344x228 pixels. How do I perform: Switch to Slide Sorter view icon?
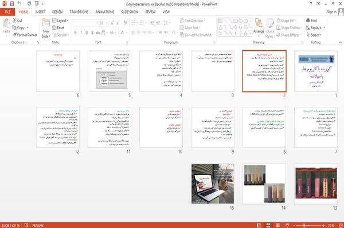pos(268,225)
